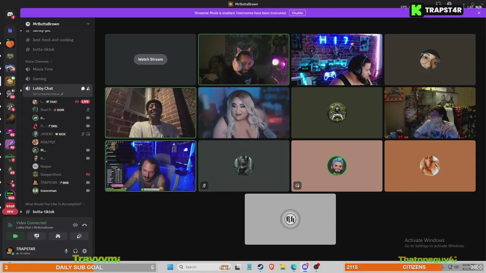This screenshot has width=486, height=273.
Task: Click NEW unreads indicator
Action: (x=10, y=212)
